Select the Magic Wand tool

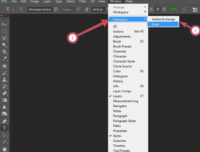point(5,45)
